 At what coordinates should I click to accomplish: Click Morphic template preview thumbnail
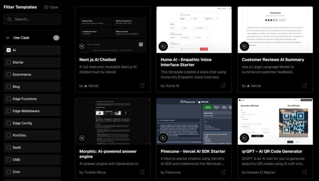(x=113, y=121)
